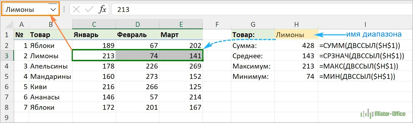
Task: Select column B header
Action: click(x=51, y=24)
